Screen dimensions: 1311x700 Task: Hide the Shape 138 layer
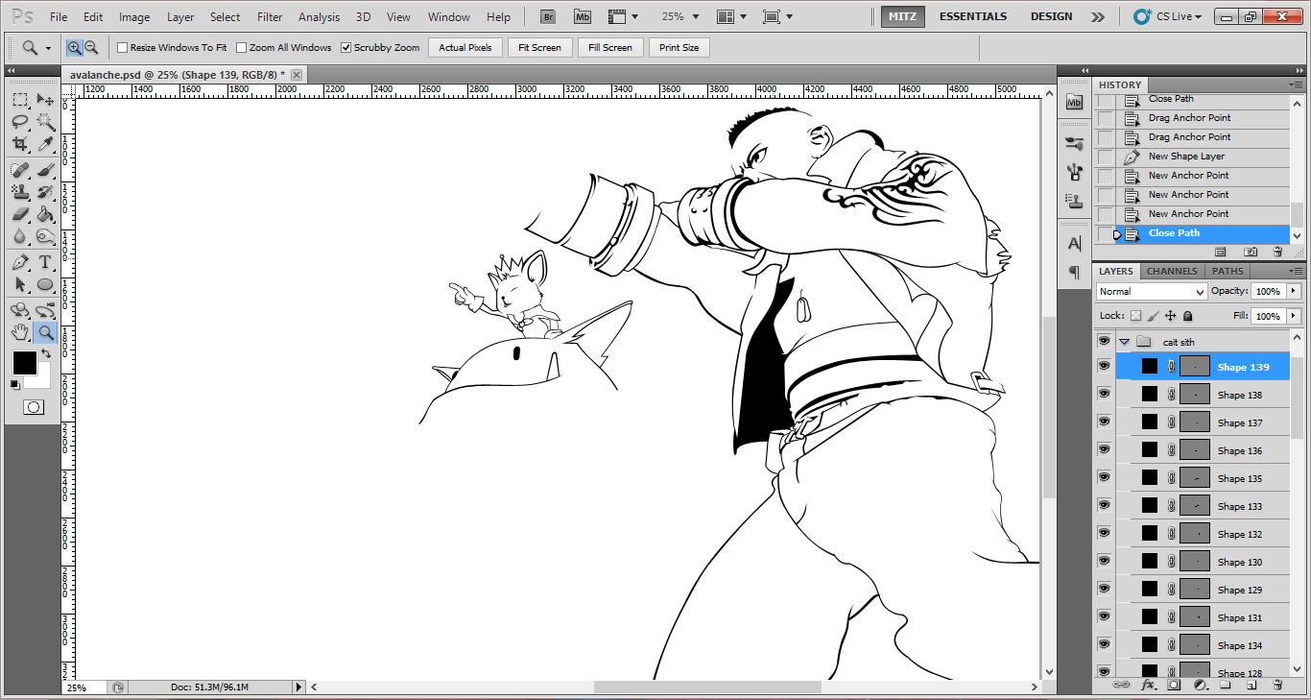1104,394
